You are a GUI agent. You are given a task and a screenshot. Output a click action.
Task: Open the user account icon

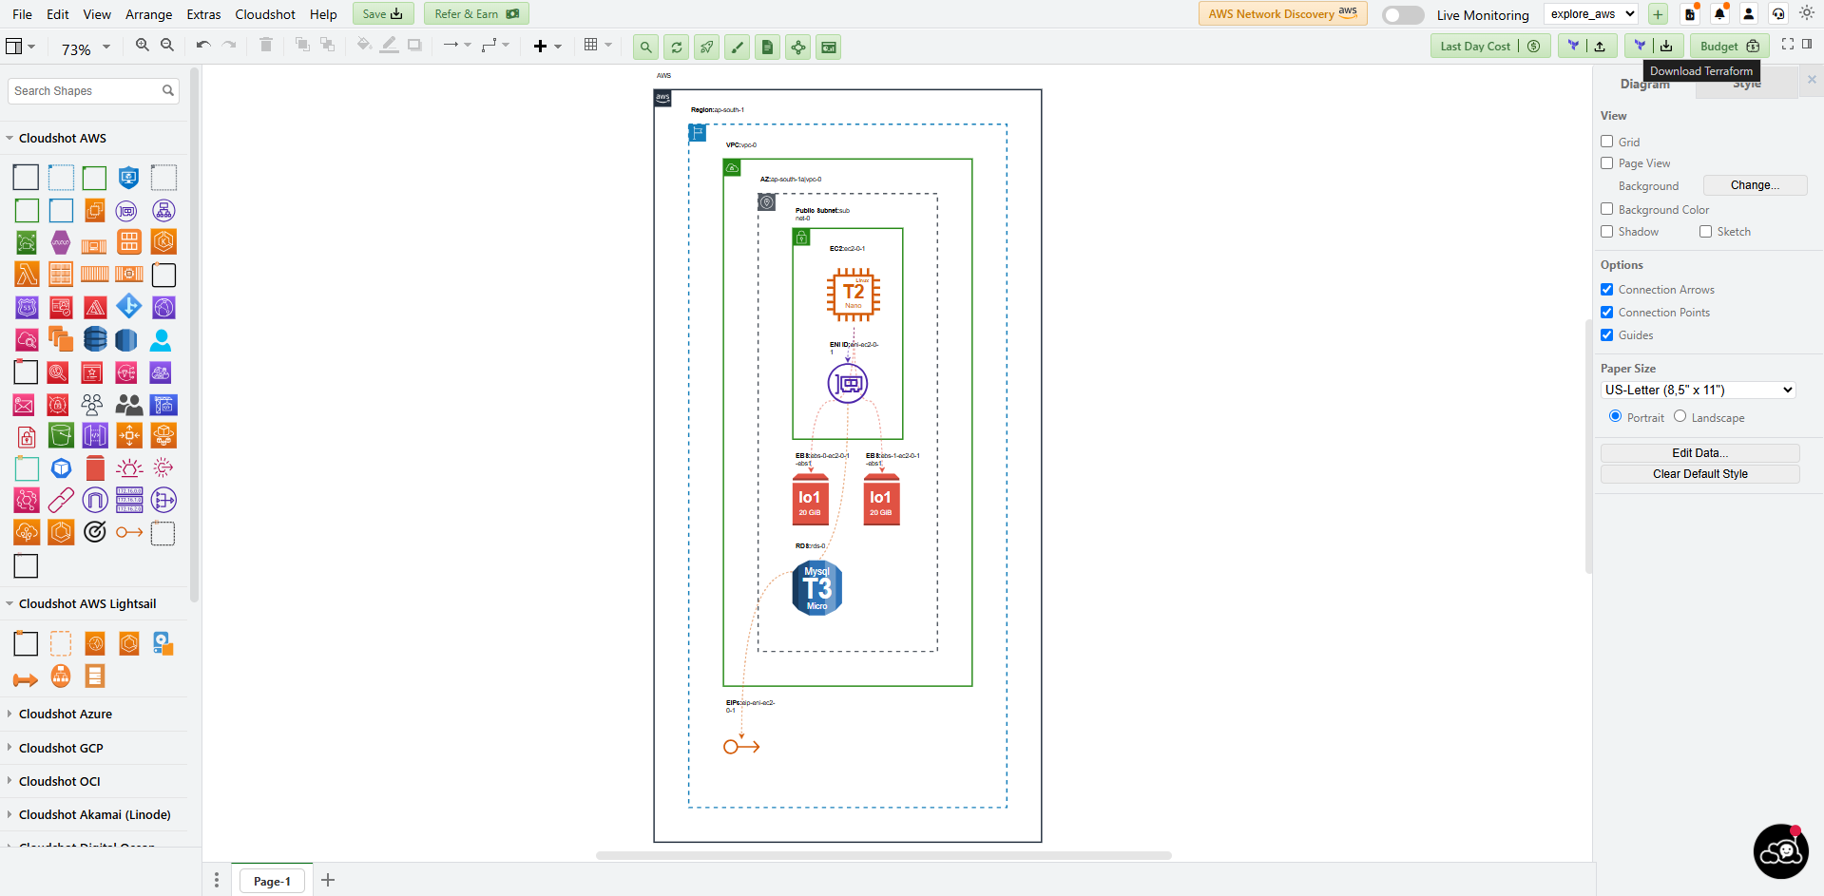click(1749, 14)
